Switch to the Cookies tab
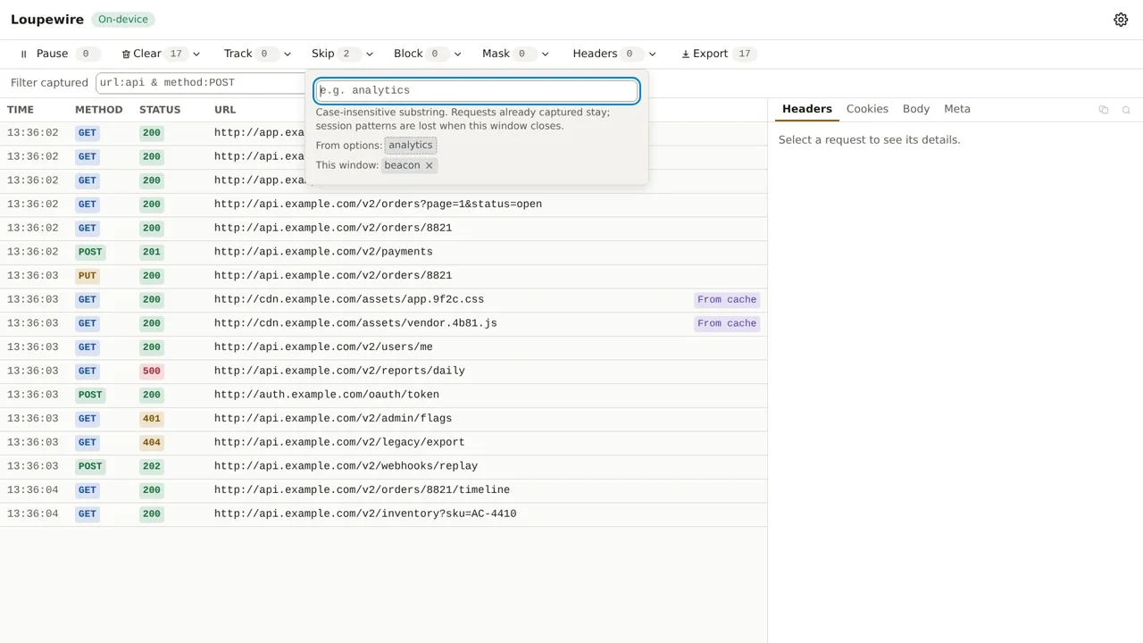 point(867,109)
